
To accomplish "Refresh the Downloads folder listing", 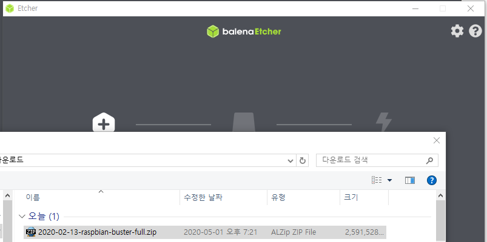I will click(x=303, y=160).
